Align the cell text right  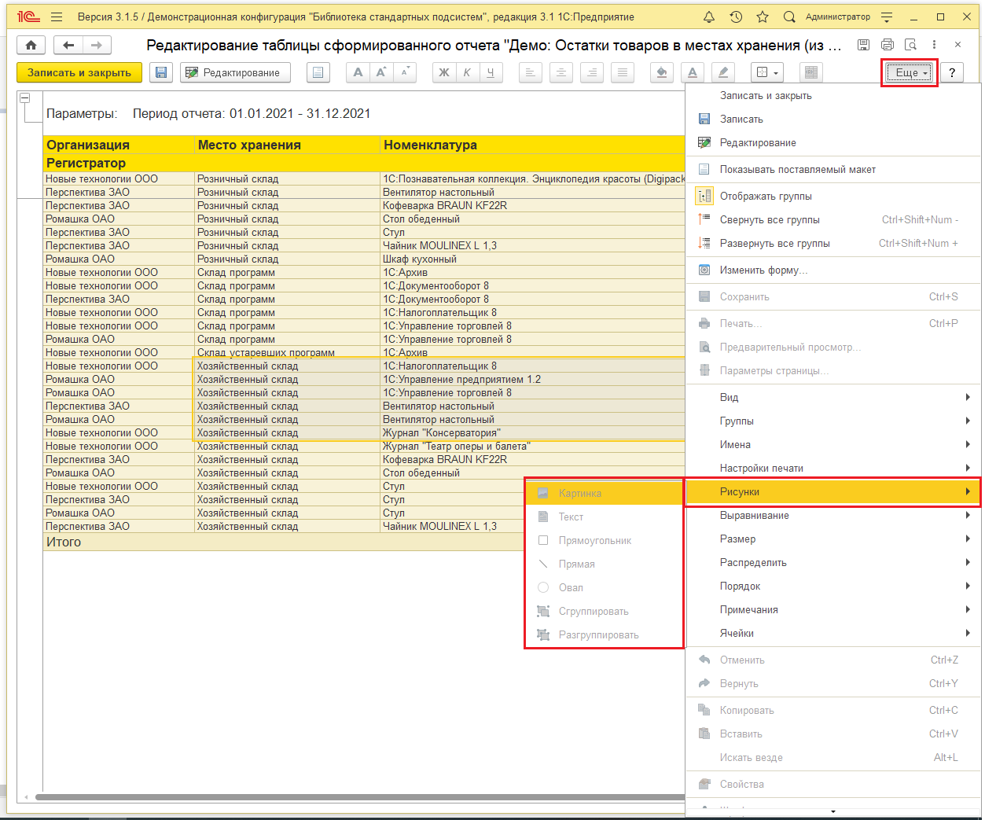(x=591, y=72)
